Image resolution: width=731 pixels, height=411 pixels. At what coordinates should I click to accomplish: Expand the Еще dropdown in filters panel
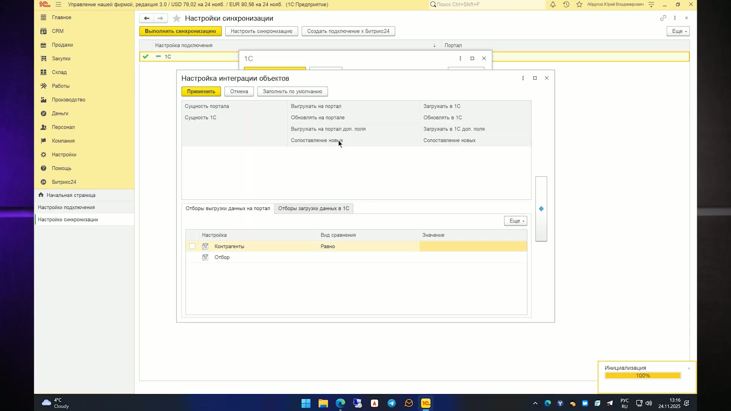tap(516, 221)
